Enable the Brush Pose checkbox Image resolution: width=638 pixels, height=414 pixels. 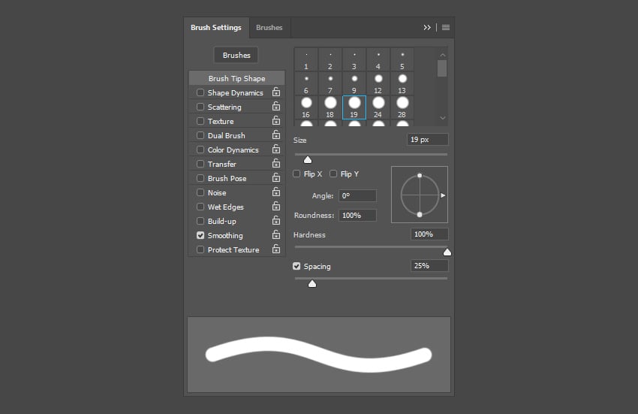[x=200, y=178]
